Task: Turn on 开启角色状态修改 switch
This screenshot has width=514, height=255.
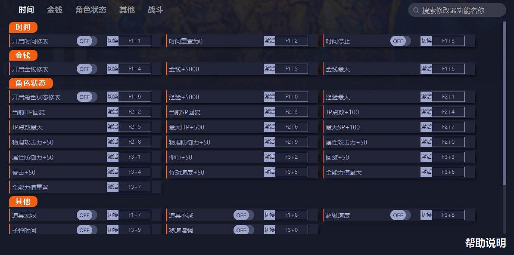Action: click(87, 97)
